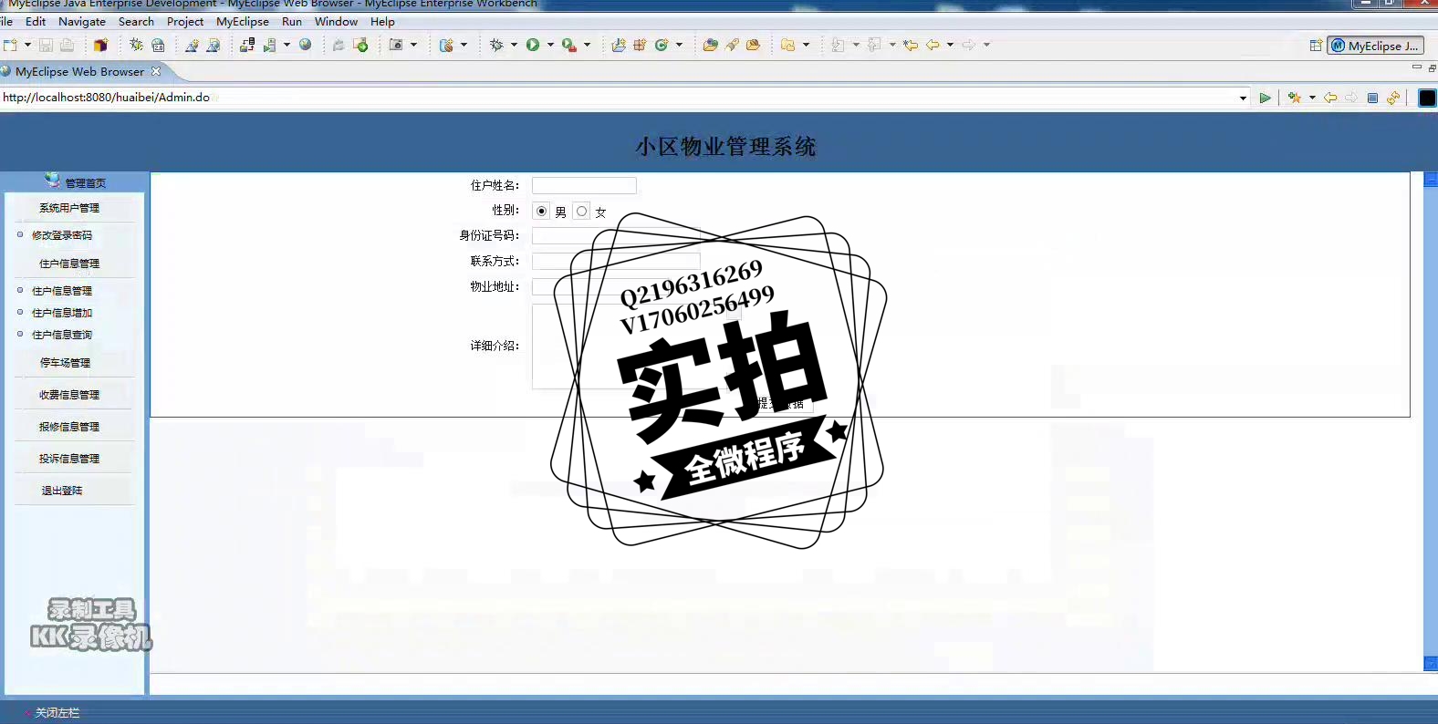Select the MyEclipse Web Browser tab
Screen dimensions: 1438x724
point(79,71)
